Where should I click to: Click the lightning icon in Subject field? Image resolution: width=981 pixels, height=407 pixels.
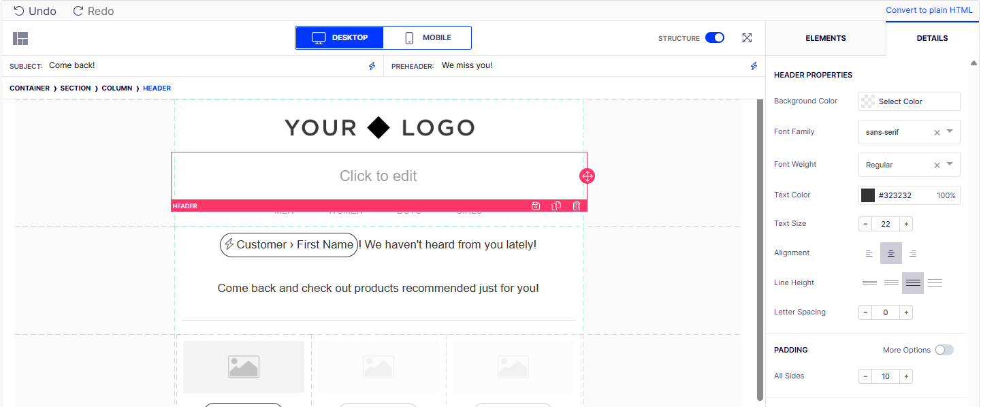(372, 66)
